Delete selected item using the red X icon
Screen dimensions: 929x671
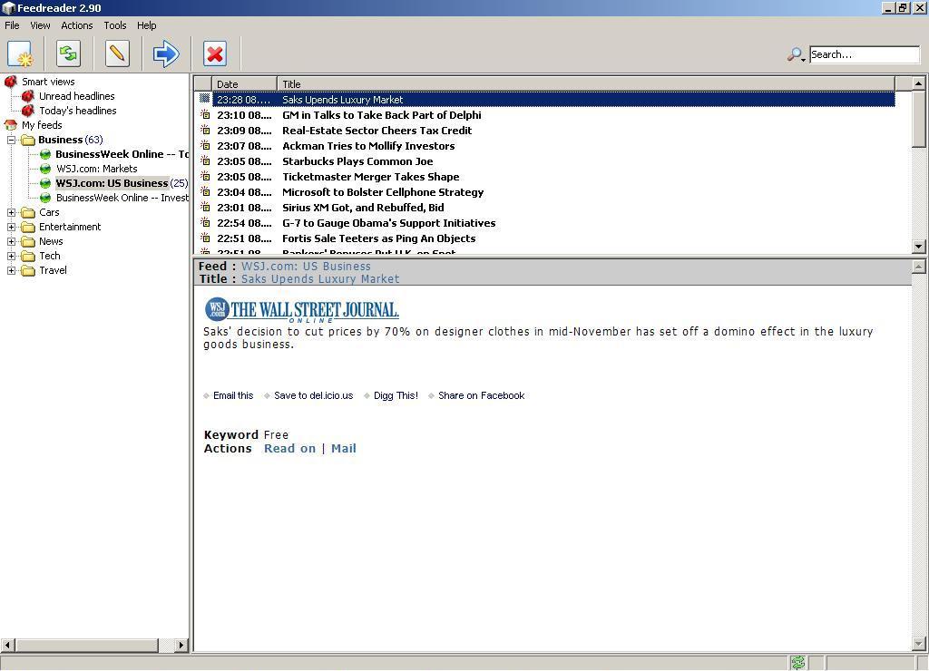coord(214,53)
